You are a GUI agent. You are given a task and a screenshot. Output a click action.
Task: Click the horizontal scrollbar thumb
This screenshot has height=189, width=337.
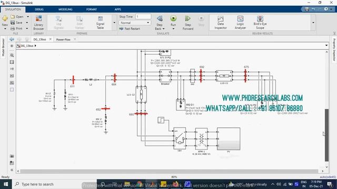click(169, 171)
